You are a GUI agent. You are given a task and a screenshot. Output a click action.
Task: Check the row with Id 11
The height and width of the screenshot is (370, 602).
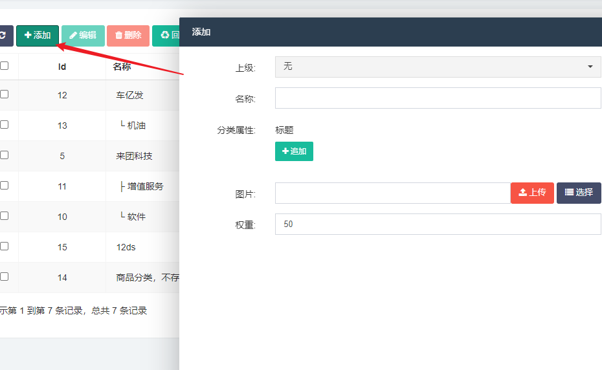pos(5,186)
